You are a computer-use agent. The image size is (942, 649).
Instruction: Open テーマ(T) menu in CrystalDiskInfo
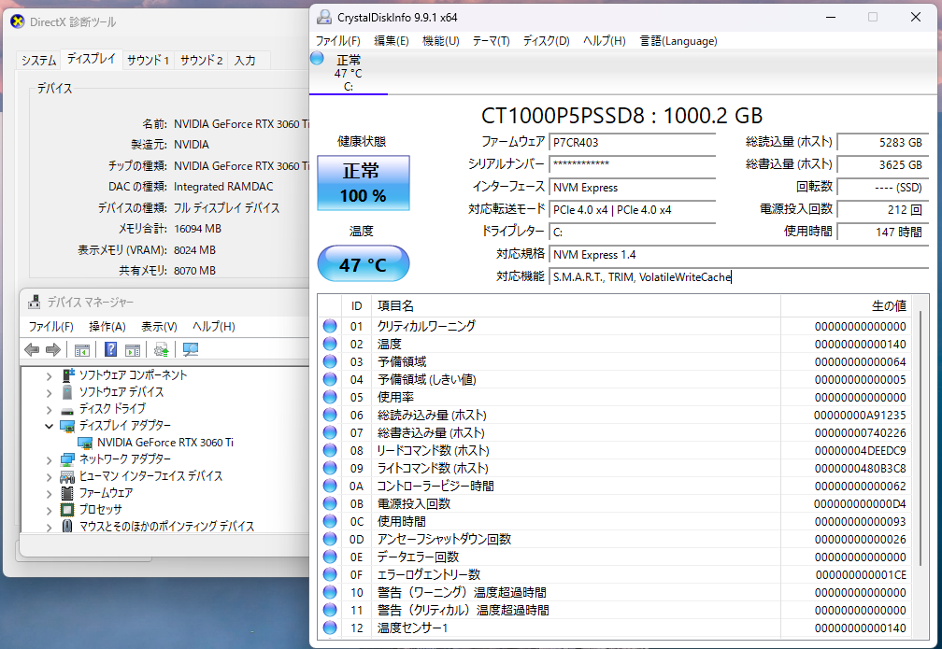pyautogui.click(x=491, y=41)
